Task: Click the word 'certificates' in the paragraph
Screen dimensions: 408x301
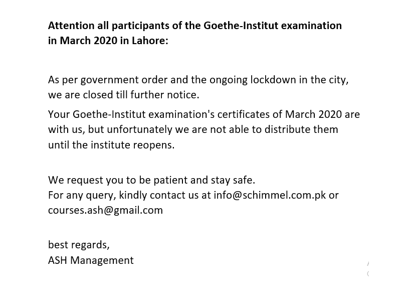Action: (245, 114)
